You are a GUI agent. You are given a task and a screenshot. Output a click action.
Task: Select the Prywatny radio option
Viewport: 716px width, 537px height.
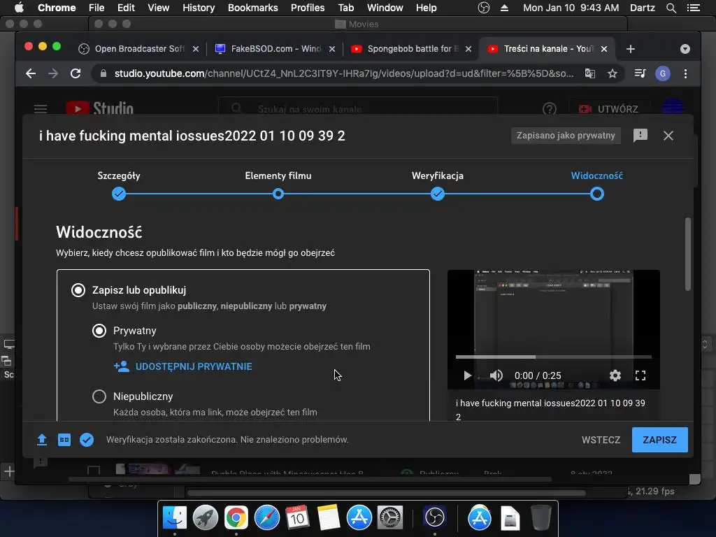click(x=99, y=331)
